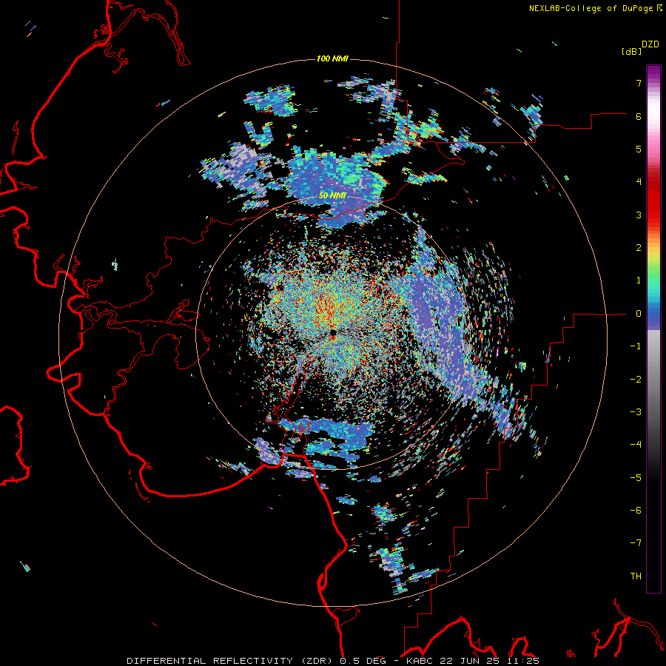Click the 7 value on the color scale

point(639,83)
